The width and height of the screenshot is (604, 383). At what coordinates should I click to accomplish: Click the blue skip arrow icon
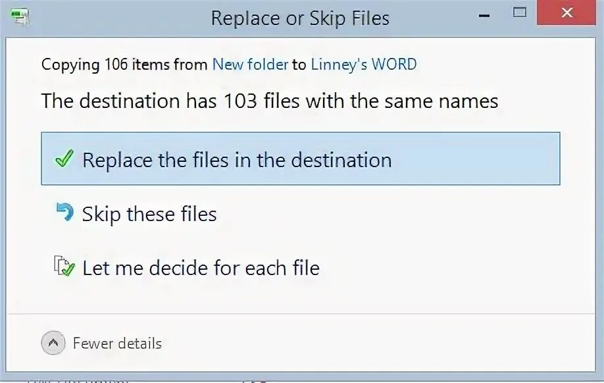[x=64, y=213]
